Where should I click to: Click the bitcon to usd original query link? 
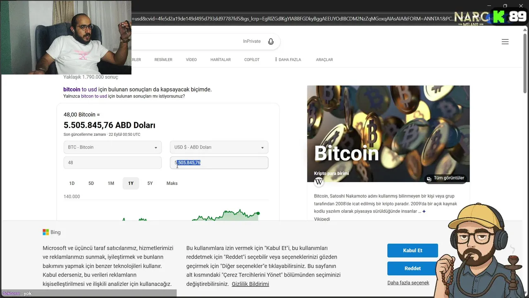94,96
